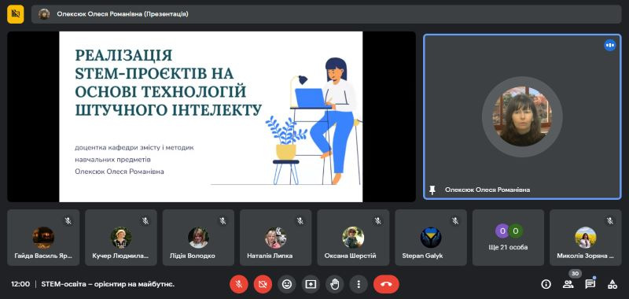Select the Лідія Володко participant tile

[198, 238]
